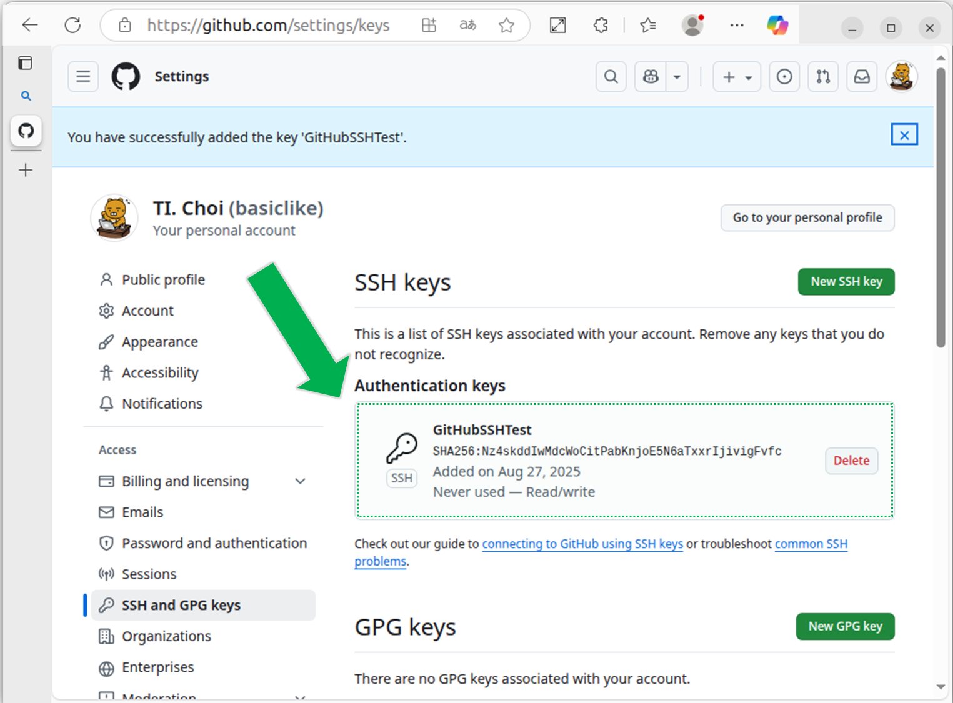
Task: Open the create new plus dropdown
Action: [737, 76]
